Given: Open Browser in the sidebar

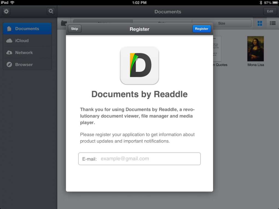Looking at the screenshot, I should click(x=27, y=64).
